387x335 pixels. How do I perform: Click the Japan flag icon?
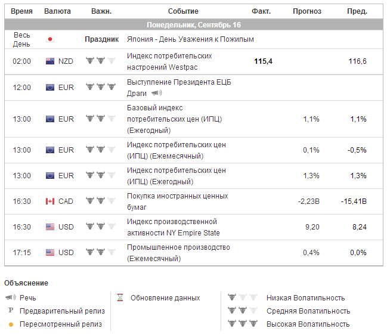[x=50, y=39]
